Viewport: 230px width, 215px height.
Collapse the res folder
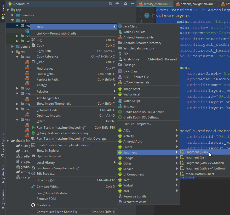(13, 52)
